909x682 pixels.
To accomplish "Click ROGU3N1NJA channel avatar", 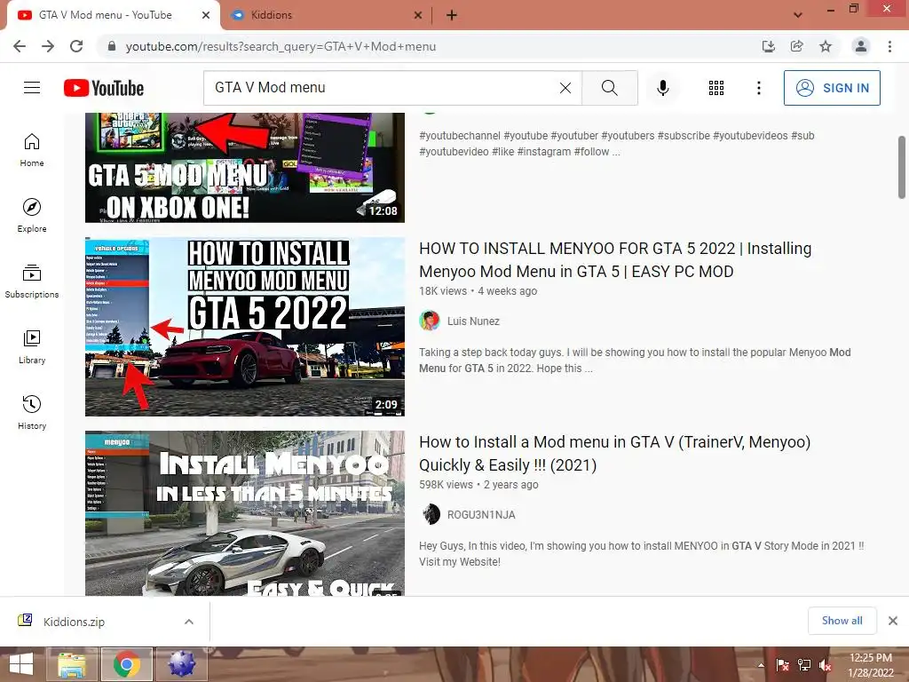I will (430, 514).
